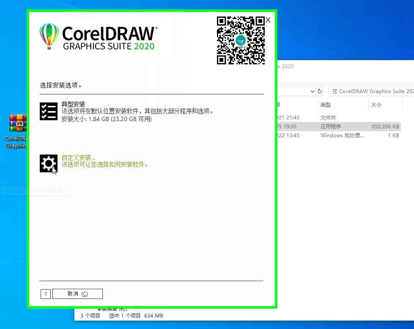This screenshot has height=329, width=414.
Task: Click the 3 个项目 status bar text
Action: pyautogui.click(x=90, y=315)
